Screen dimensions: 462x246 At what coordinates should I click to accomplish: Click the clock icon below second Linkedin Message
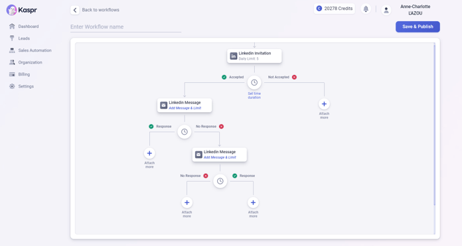point(220,181)
